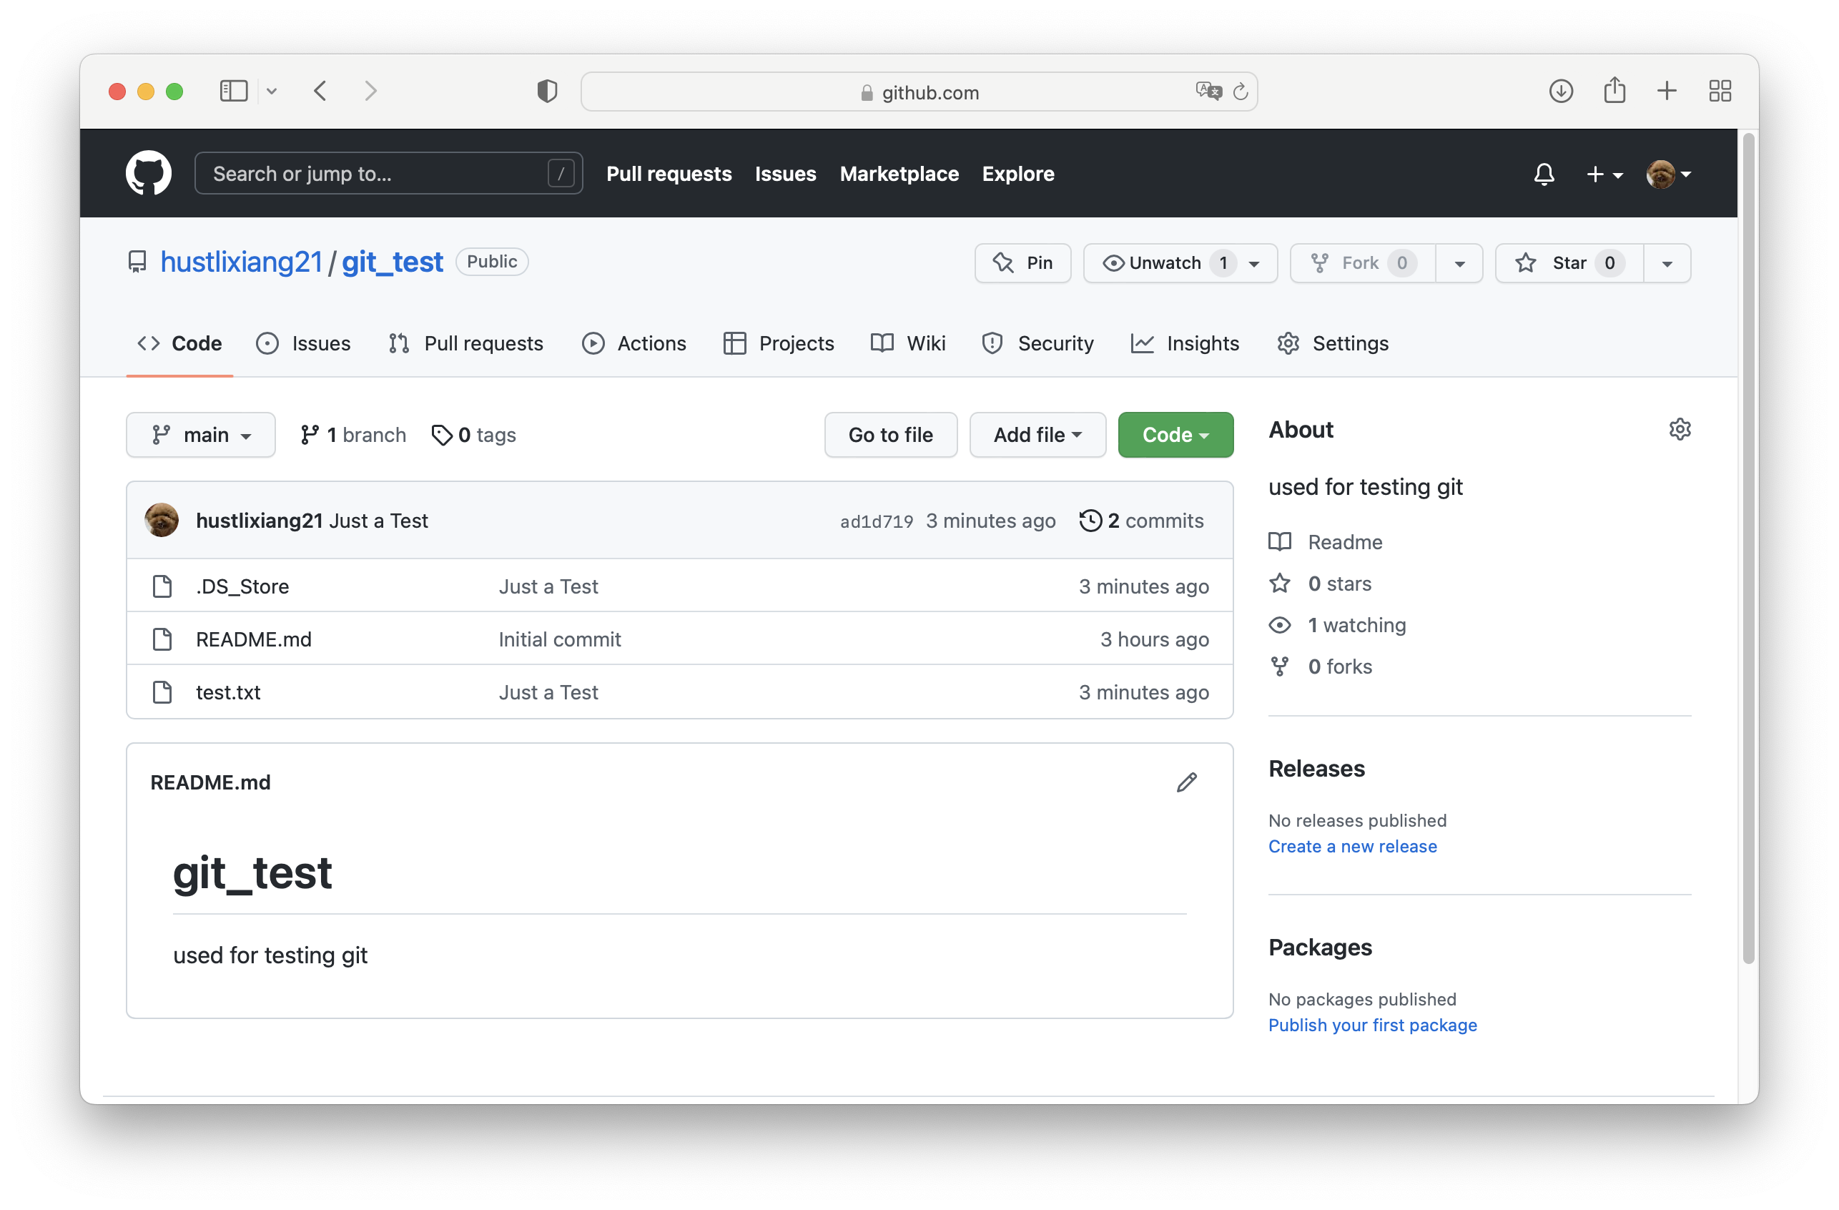Show Safari downloads icon
This screenshot has width=1839, height=1210.
pyautogui.click(x=1560, y=91)
